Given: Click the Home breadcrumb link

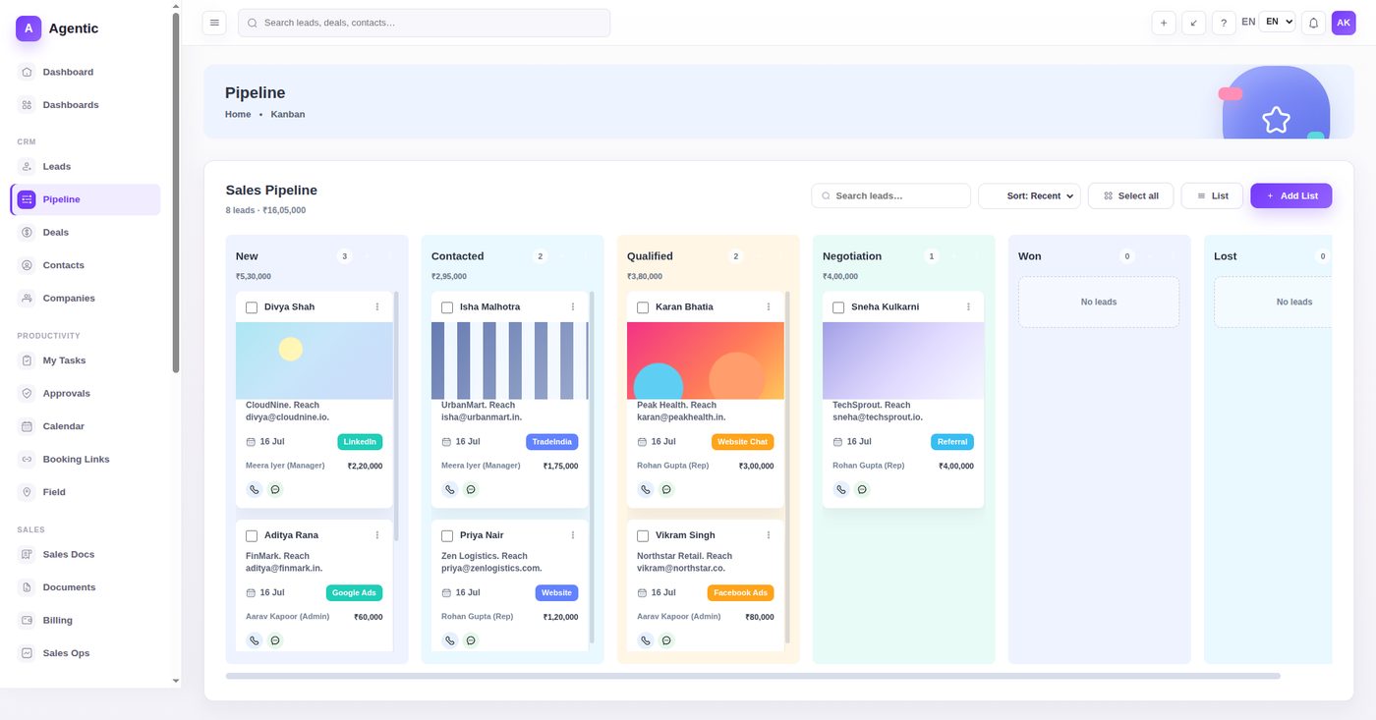Looking at the screenshot, I should coord(238,115).
